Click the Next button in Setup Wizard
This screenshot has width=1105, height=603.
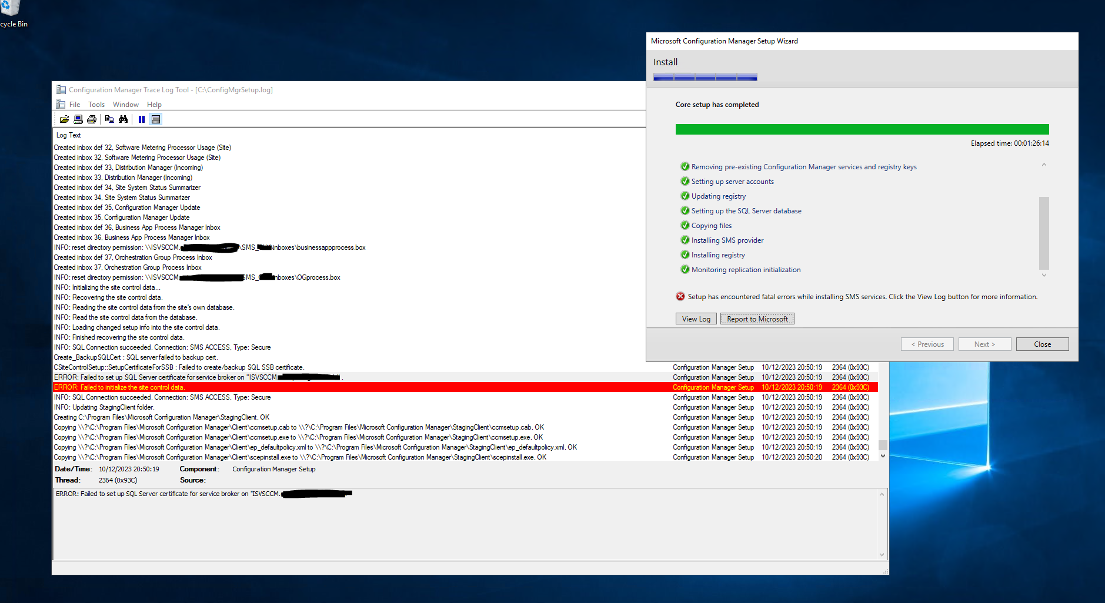985,344
